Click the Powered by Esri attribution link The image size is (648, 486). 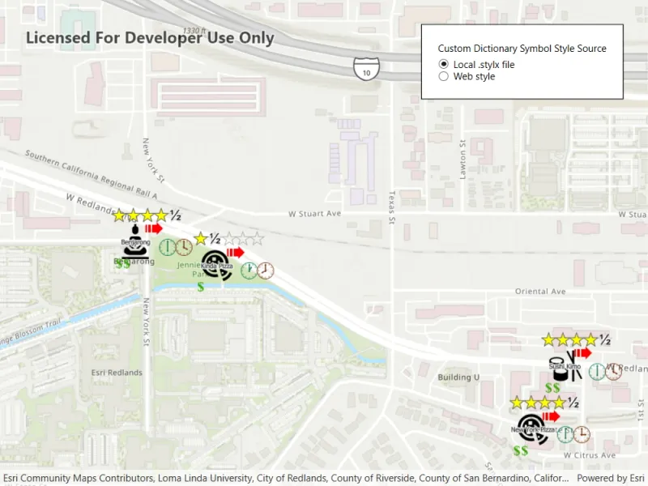pyautogui.click(x=610, y=478)
